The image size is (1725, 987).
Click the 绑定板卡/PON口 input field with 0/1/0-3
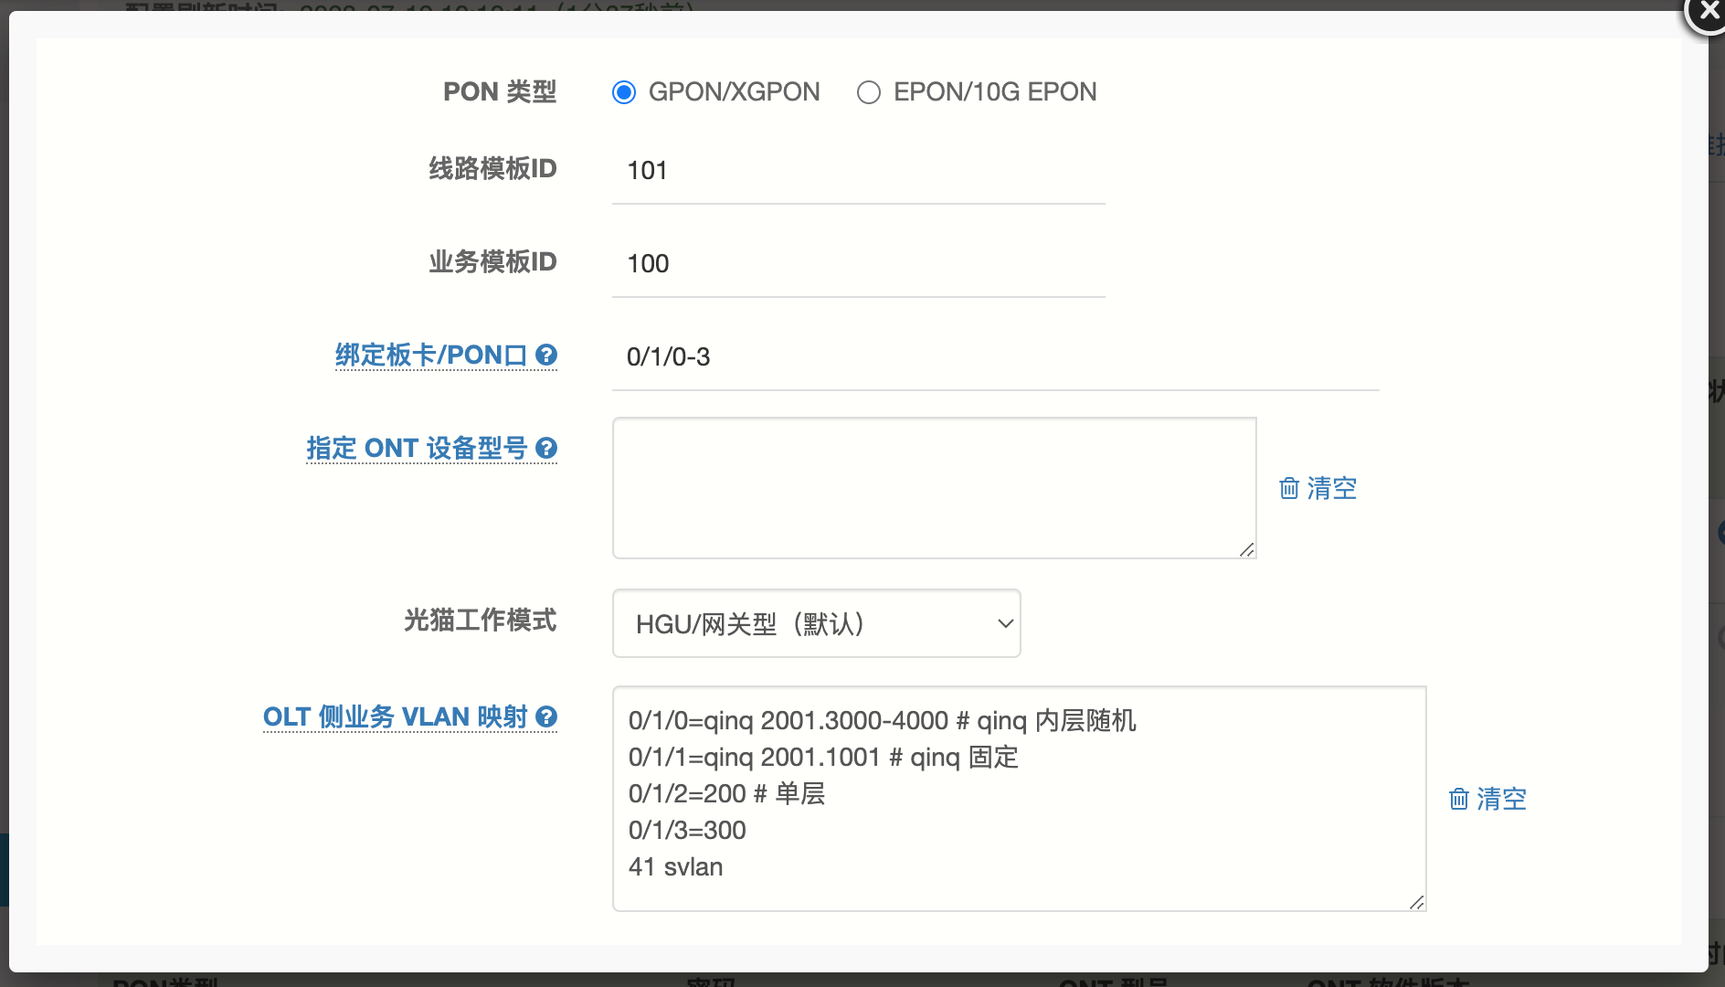pyautogui.click(x=995, y=357)
